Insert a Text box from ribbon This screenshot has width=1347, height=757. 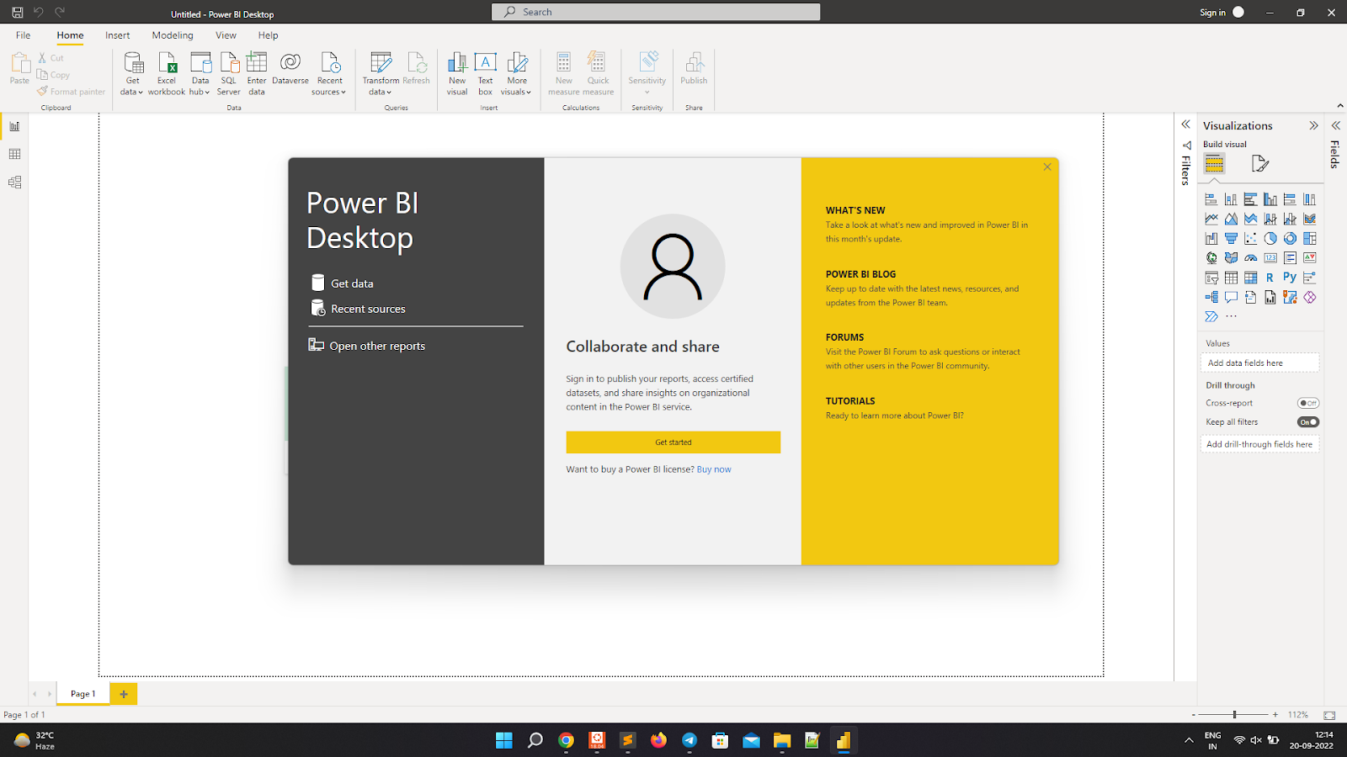pyautogui.click(x=486, y=74)
